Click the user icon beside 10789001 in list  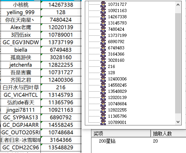pos(103,122)
